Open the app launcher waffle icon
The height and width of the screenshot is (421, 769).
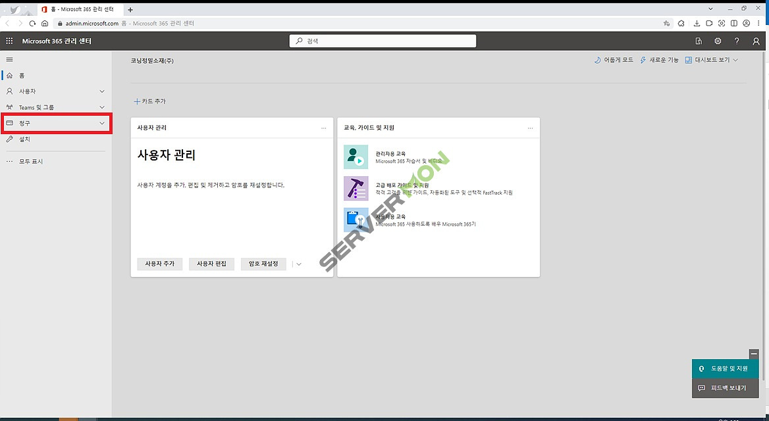pos(9,41)
